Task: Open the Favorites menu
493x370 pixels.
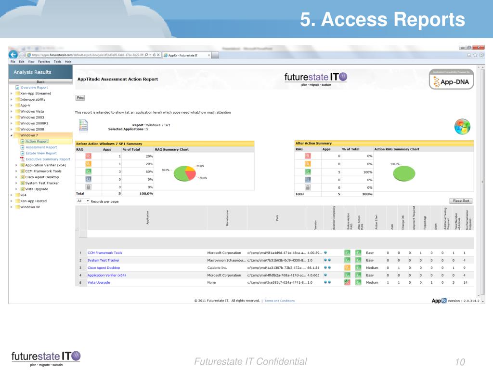Action: pyautogui.click(x=44, y=62)
